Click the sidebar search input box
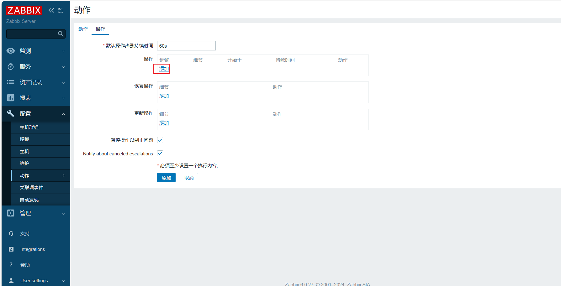The width and height of the screenshot is (561, 286). pos(36,34)
